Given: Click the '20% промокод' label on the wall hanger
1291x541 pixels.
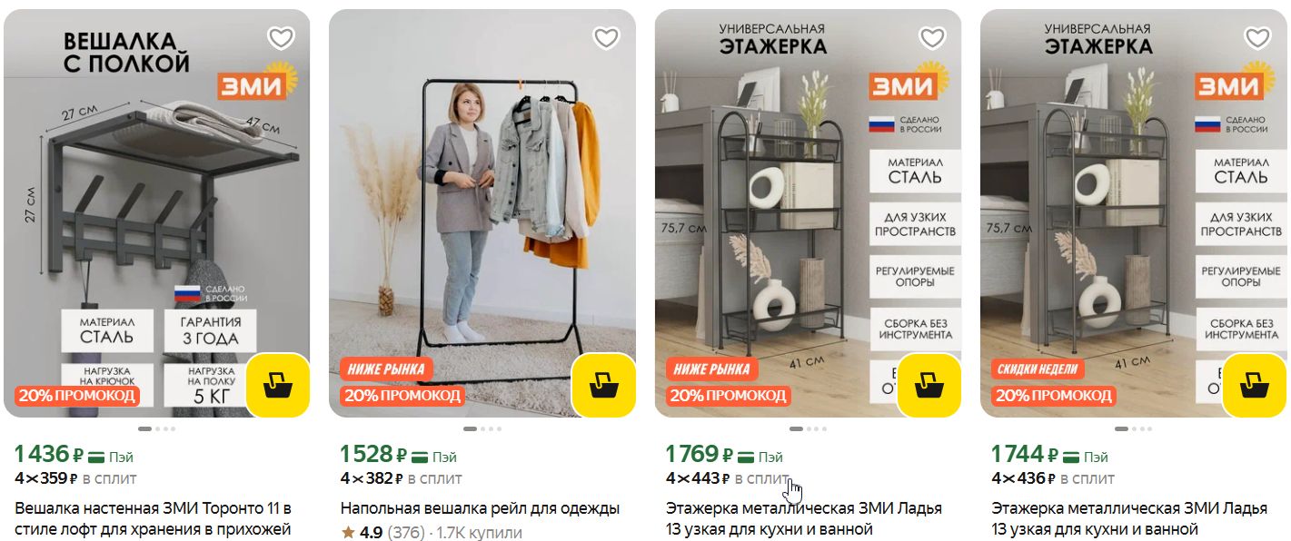Looking at the screenshot, I should [x=76, y=396].
